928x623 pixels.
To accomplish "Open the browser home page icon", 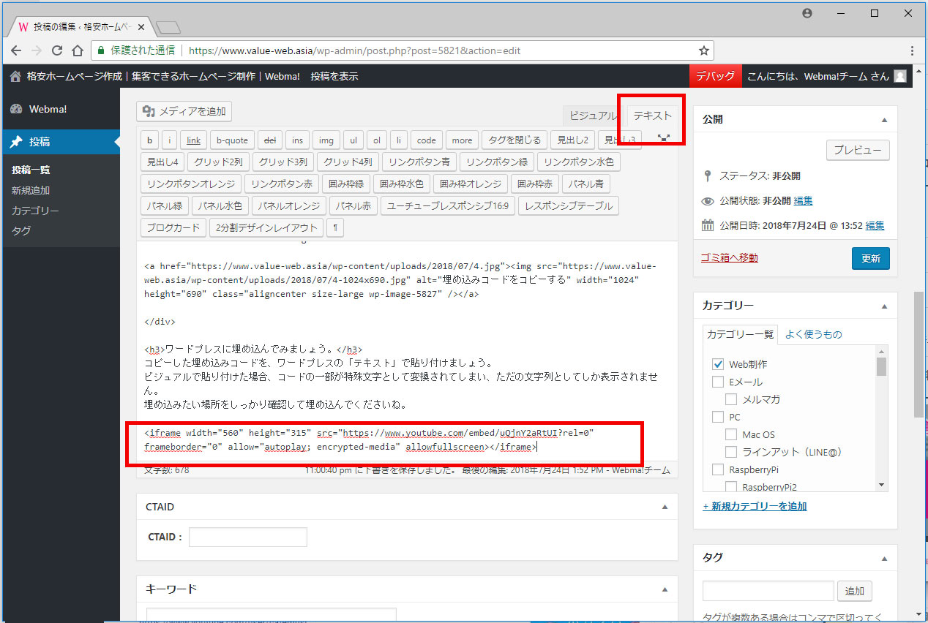I will coord(78,51).
